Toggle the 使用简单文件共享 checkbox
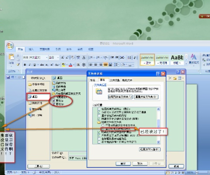The image size is (210, 175). pos(99,109)
